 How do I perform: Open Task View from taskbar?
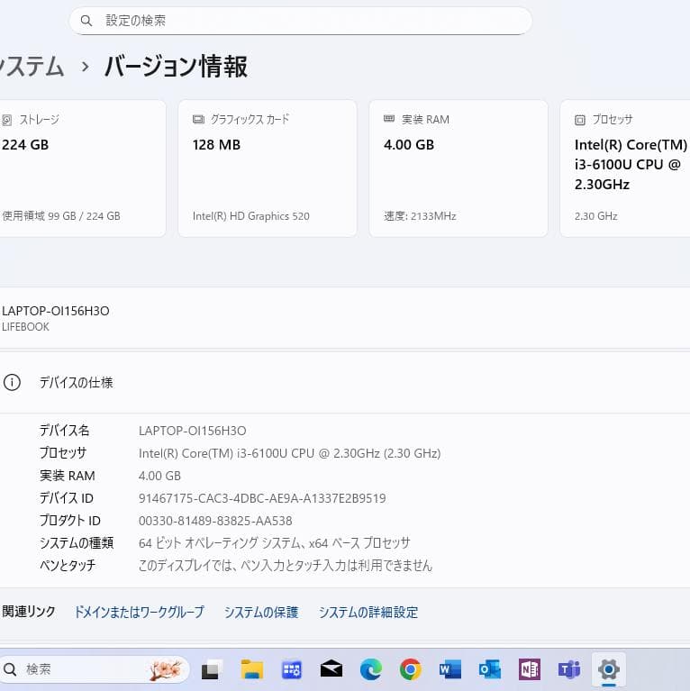coord(210,670)
